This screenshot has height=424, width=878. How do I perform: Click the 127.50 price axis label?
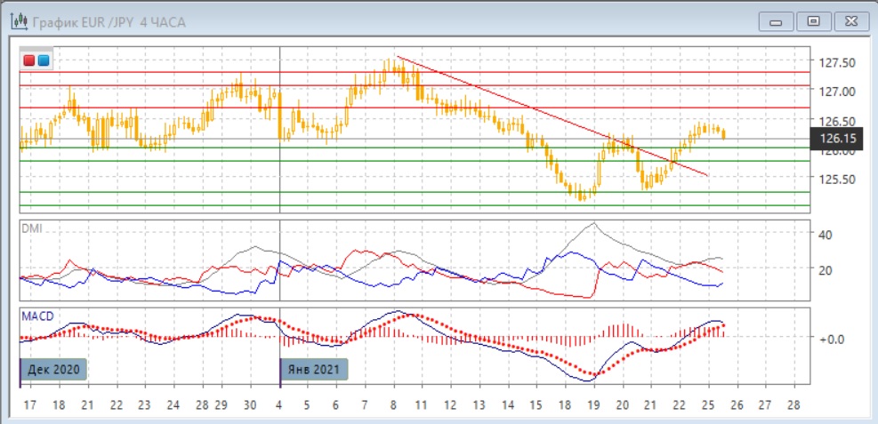[x=837, y=63]
